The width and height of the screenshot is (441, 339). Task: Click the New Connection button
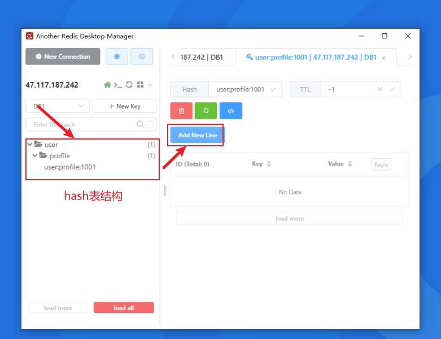click(x=63, y=56)
